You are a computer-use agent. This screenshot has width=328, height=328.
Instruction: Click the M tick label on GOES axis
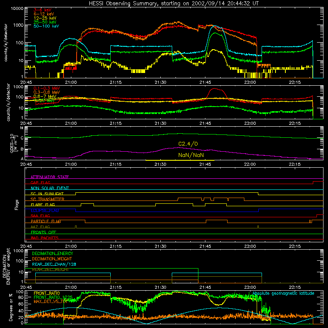point(22,128)
